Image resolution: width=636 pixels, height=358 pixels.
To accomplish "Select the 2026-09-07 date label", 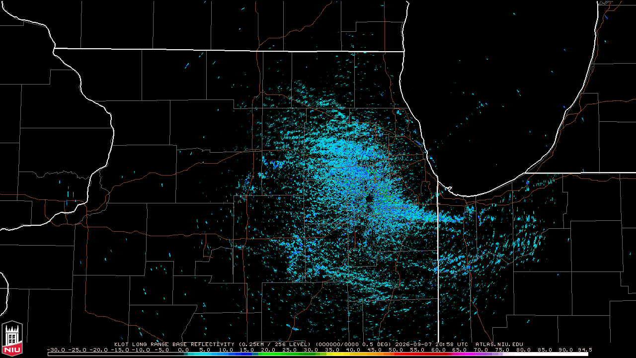I will (x=413, y=344).
